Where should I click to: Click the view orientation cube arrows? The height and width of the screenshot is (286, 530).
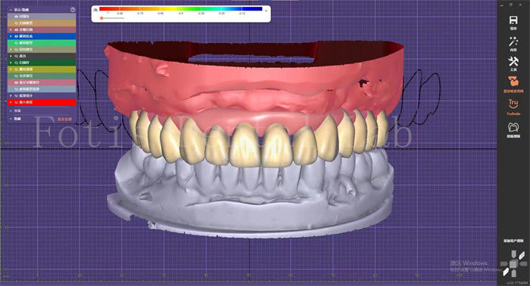(x=513, y=263)
